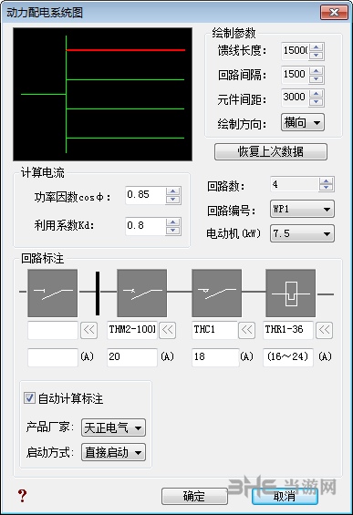Click the << button next to THM2-100
Image resolution: width=353 pixels, height=515 pixels.
(x=167, y=330)
